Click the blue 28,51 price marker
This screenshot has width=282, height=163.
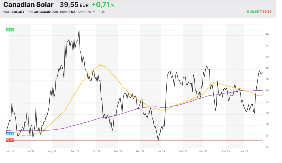point(10,134)
